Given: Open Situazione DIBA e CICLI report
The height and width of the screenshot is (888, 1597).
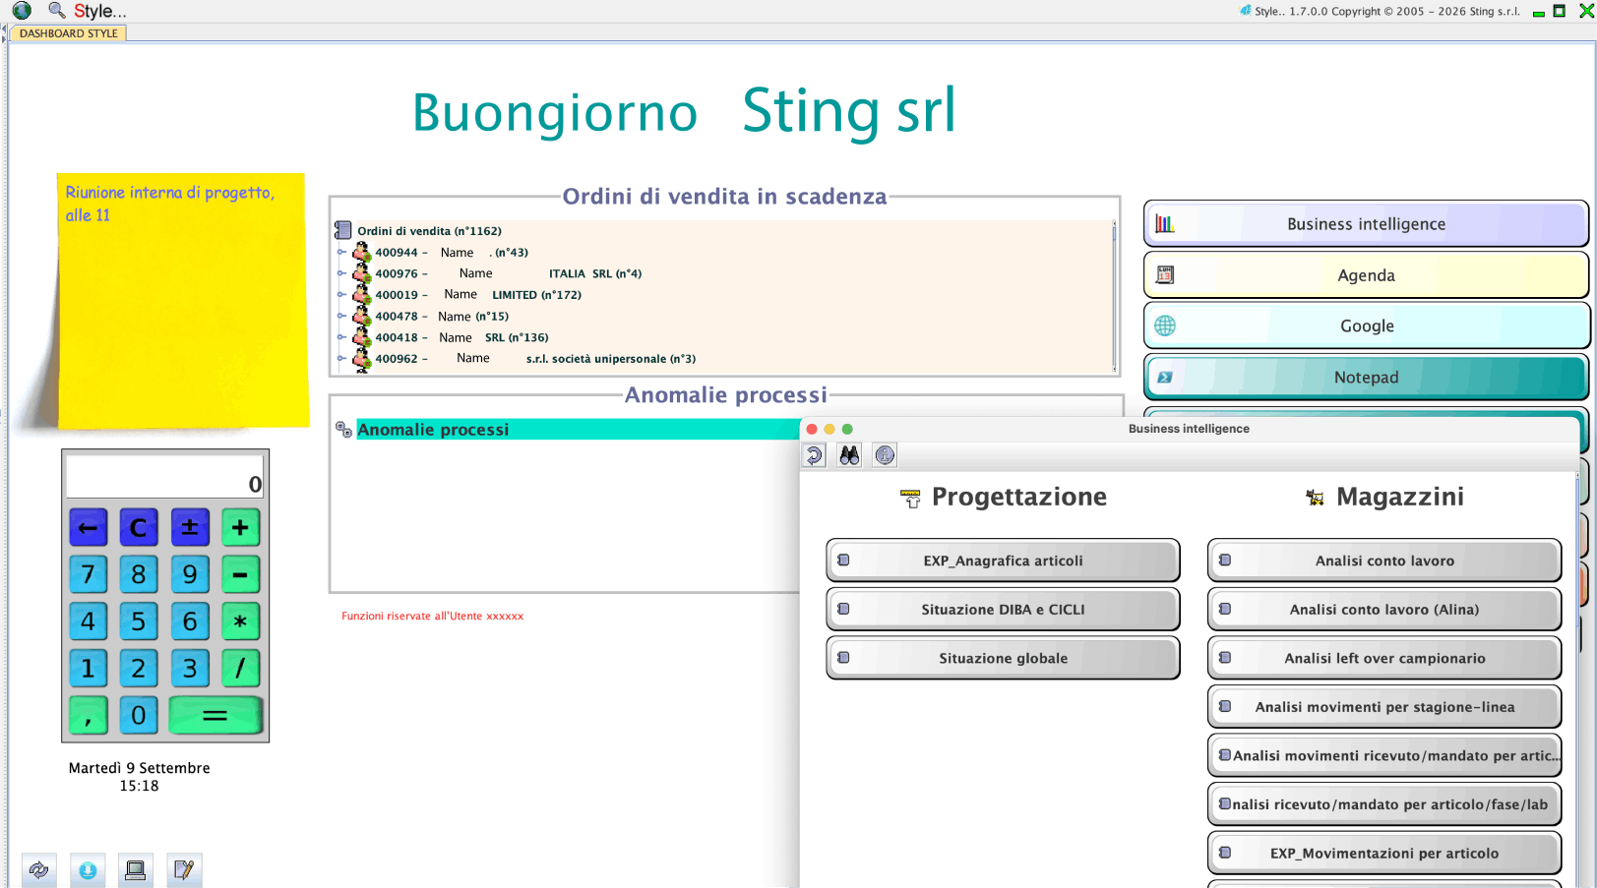Looking at the screenshot, I should click(1002, 610).
